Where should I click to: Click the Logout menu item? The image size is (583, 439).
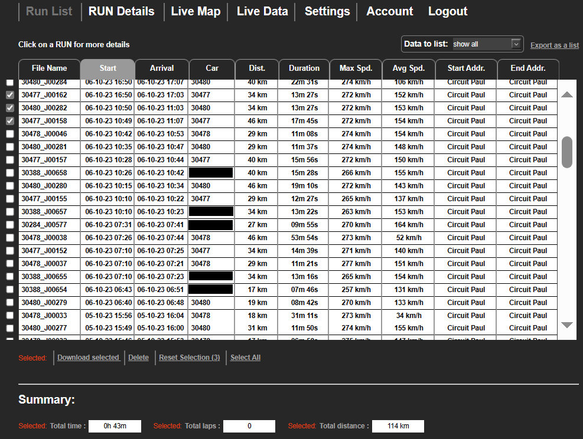pos(447,12)
